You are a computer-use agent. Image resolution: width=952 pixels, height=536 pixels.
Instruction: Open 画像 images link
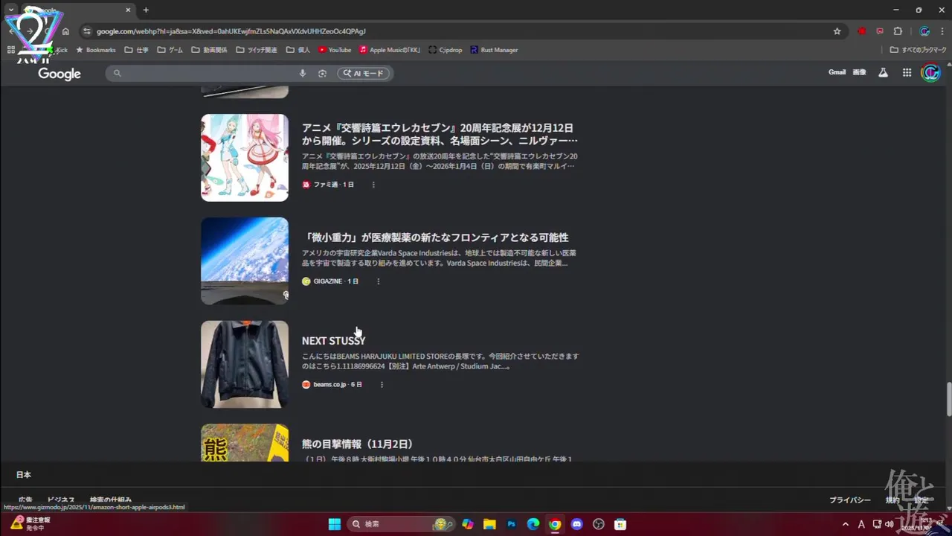tap(859, 72)
